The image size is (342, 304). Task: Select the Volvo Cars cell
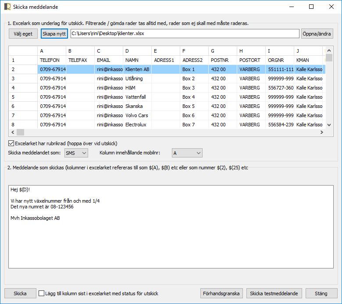pos(137,115)
